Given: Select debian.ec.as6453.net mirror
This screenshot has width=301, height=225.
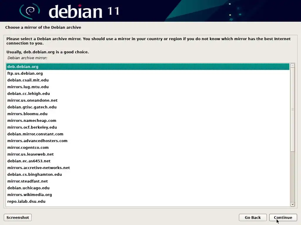Looking at the screenshot, I should pyautogui.click(x=148, y=161).
